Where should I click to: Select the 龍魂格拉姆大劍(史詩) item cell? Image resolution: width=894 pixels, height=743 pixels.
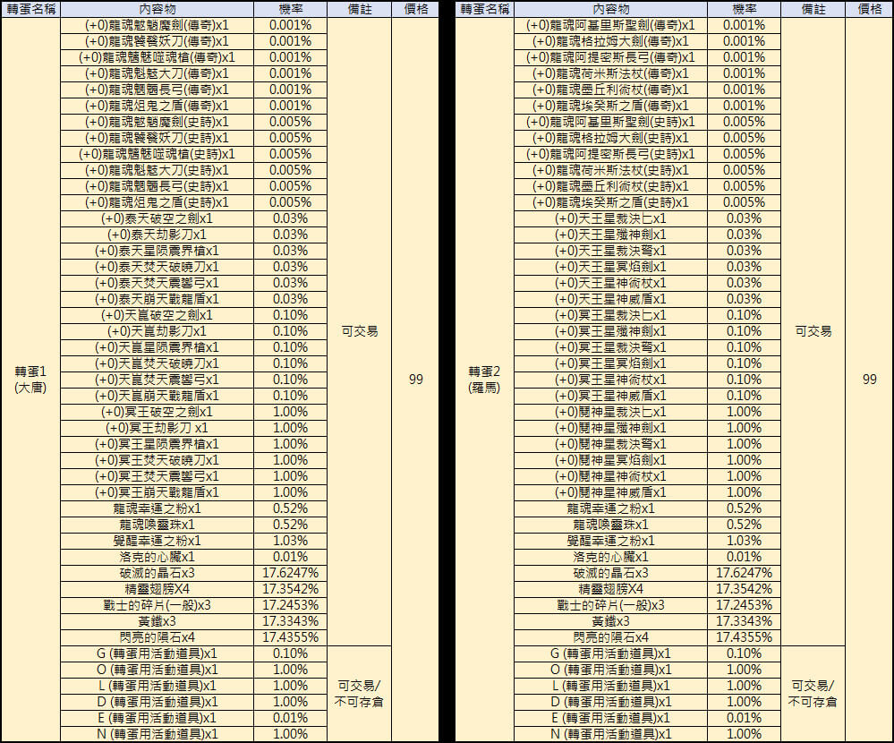[610, 138]
